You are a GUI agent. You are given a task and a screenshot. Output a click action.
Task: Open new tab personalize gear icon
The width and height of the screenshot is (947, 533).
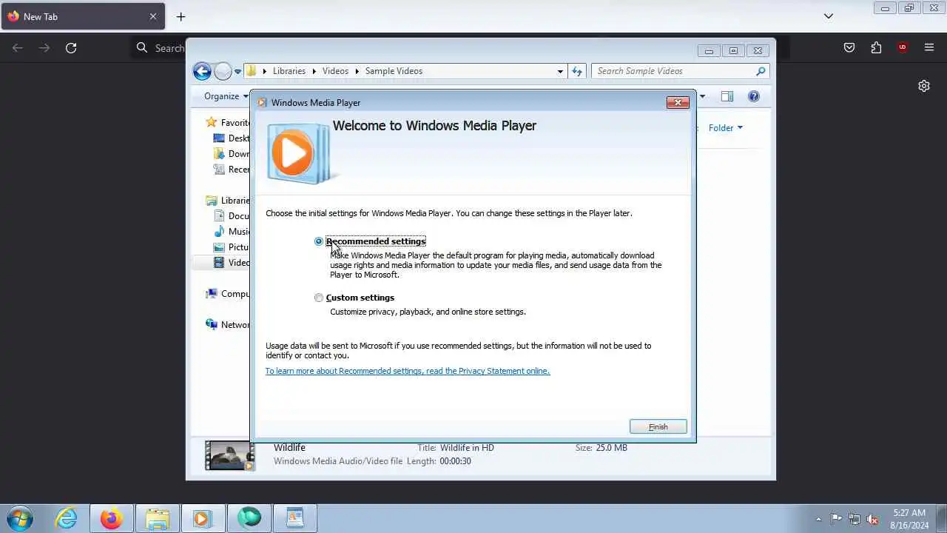[x=924, y=86]
